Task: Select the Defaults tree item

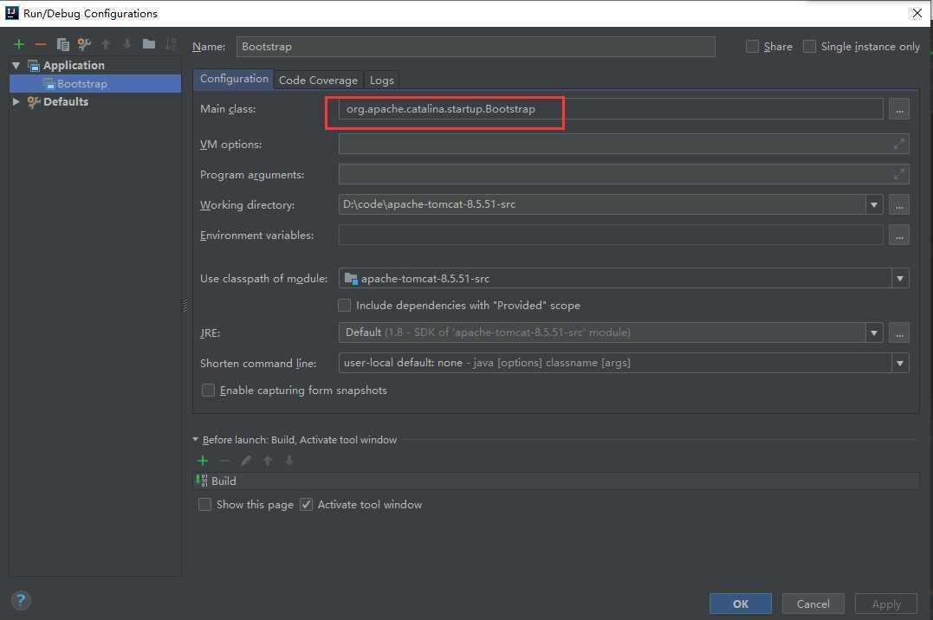Action: pyautogui.click(x=66, y=102)
